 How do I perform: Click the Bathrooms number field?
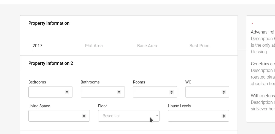pyautogui.click(x=99, y=92)
